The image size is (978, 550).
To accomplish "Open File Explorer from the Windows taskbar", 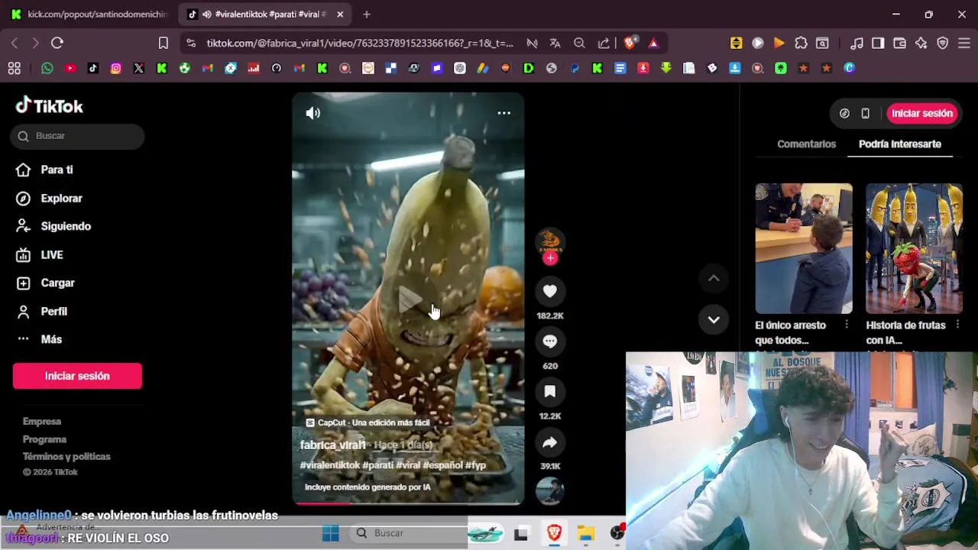I will pos(586,533).
